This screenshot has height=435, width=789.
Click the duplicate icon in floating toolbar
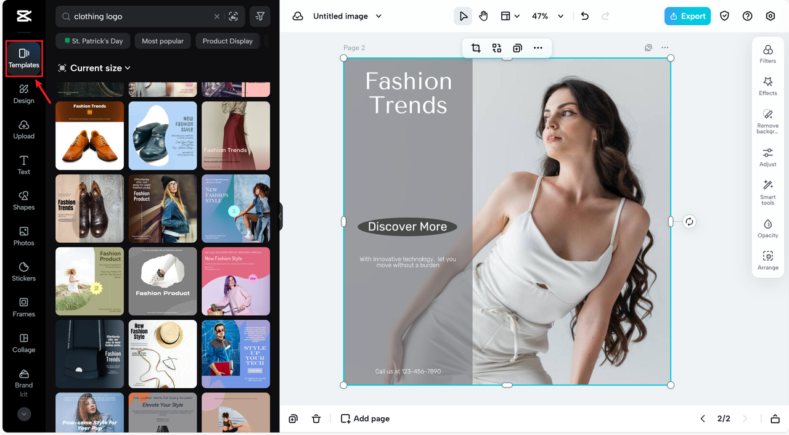coord(517,48)
